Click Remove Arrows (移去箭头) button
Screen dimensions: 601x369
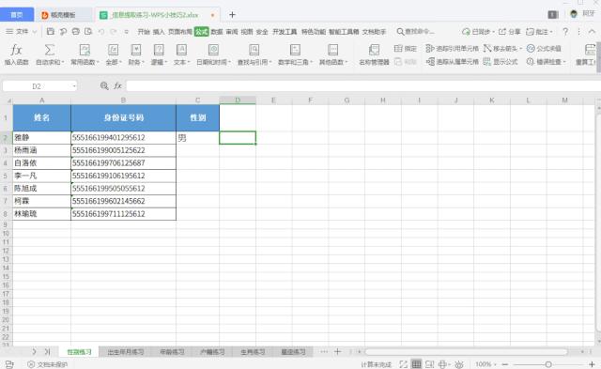click(x=502, y=48)
